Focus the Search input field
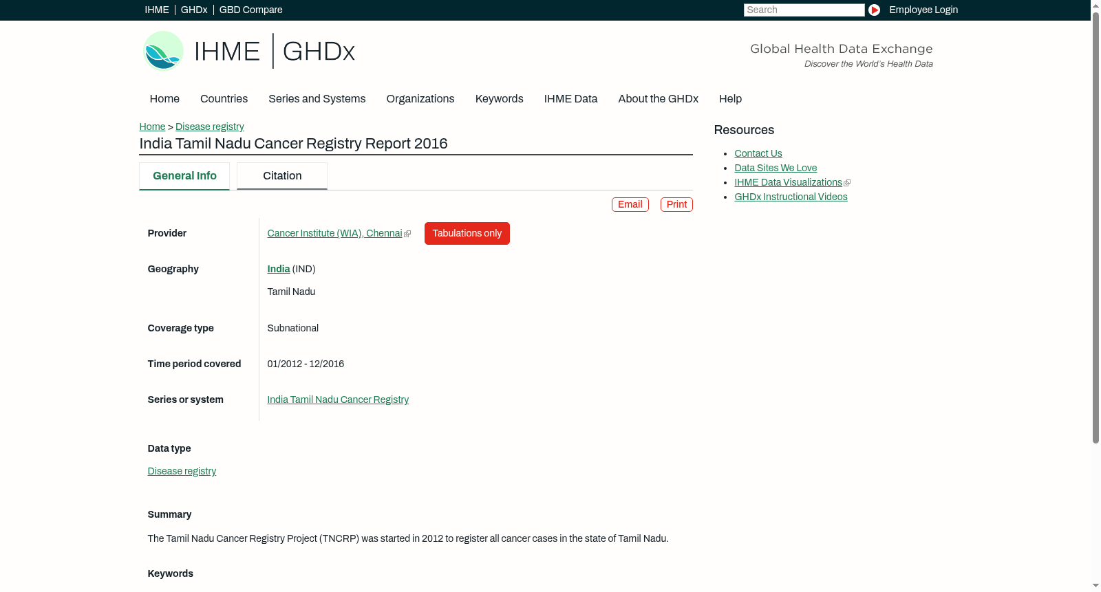Image resolution: width=1101 pixels, height=592 pixels. [x=804, y=10]
